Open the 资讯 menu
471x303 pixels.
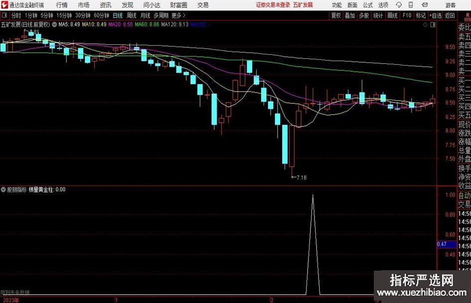[x=106, y=5]
